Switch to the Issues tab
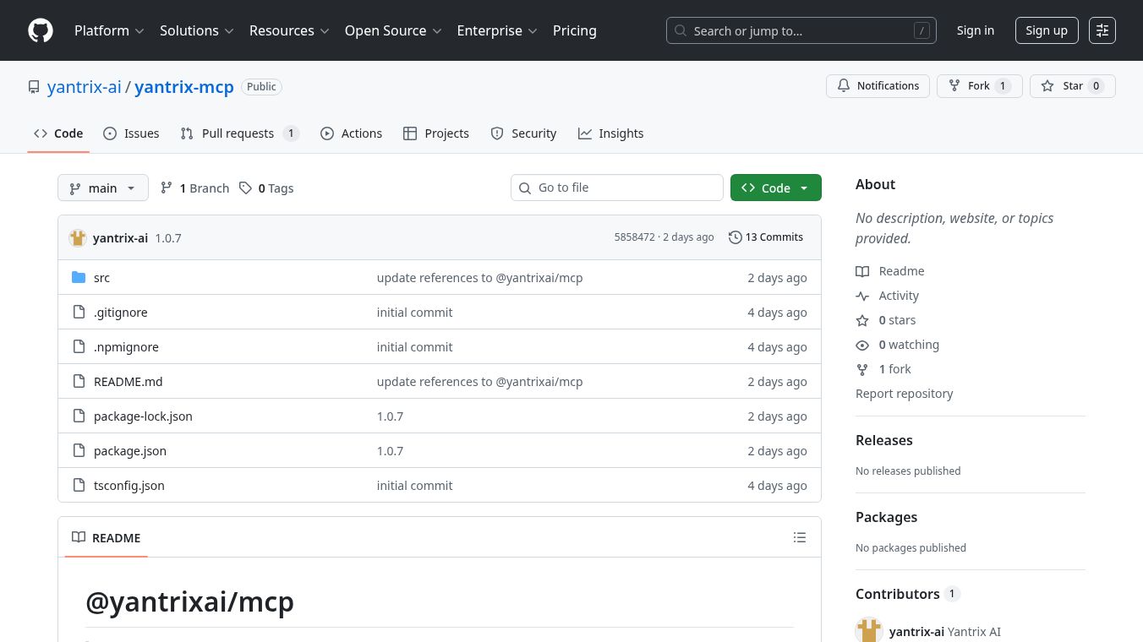This screenshot has width=1143, height=642. tap(131, 133)
